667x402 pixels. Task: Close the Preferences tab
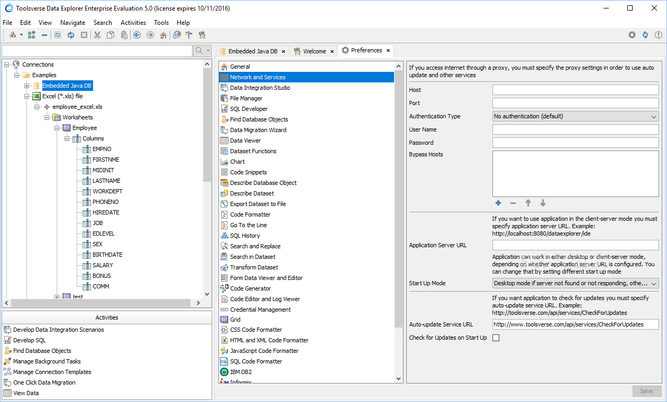pyautogui.click(x=388, y=51)
